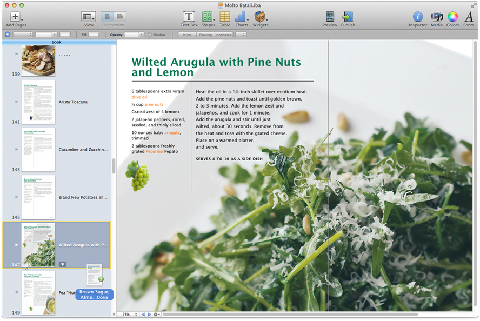Select the Wilted Arugula page thumbnail

coord(38,245)
